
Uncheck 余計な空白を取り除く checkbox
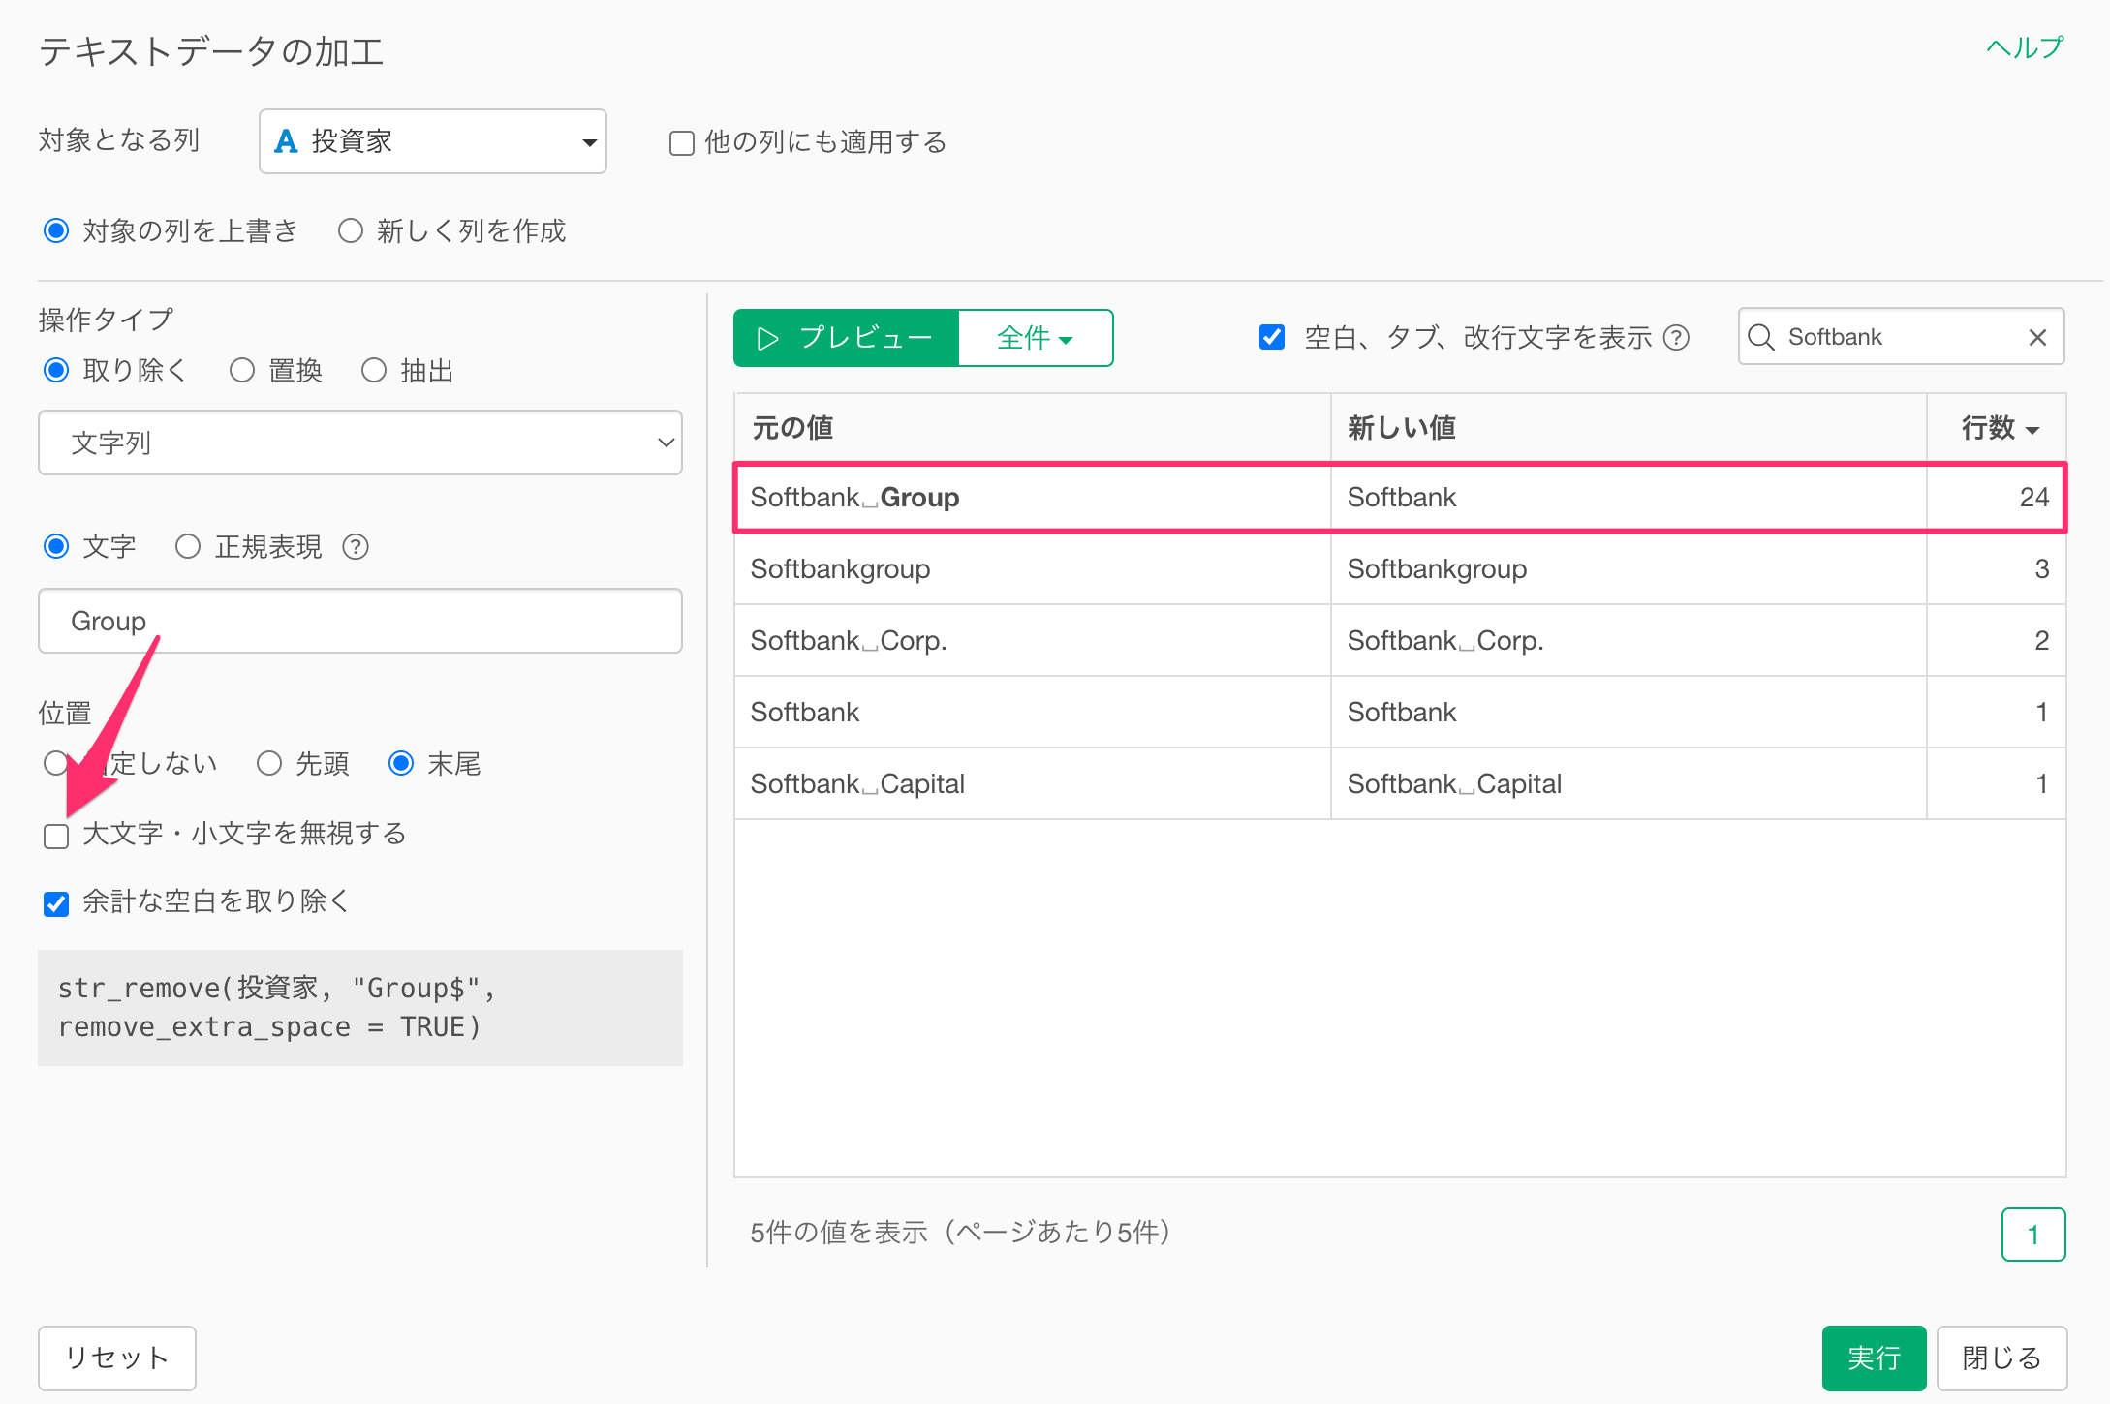click(x=56, y=902)
